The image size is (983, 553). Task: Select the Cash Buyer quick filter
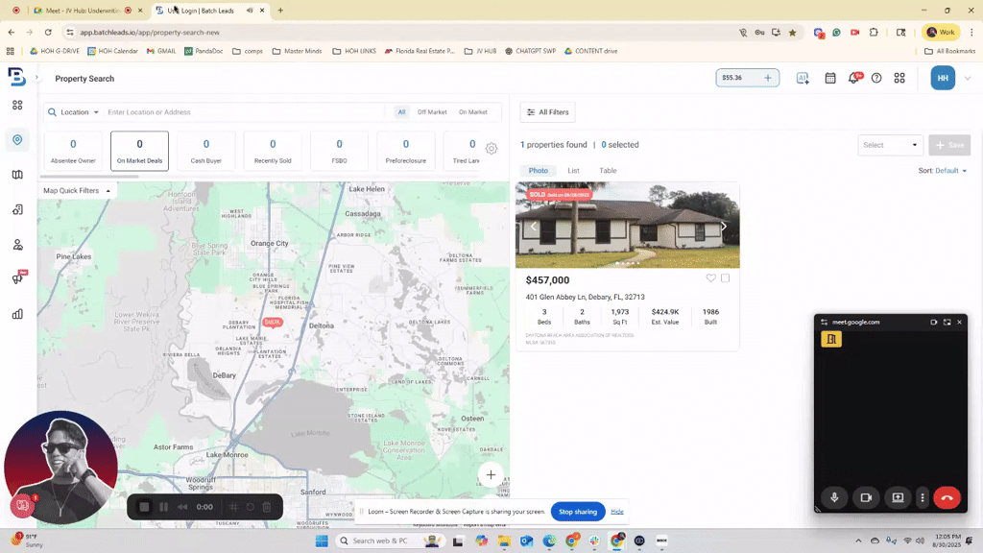coord(206,151)
